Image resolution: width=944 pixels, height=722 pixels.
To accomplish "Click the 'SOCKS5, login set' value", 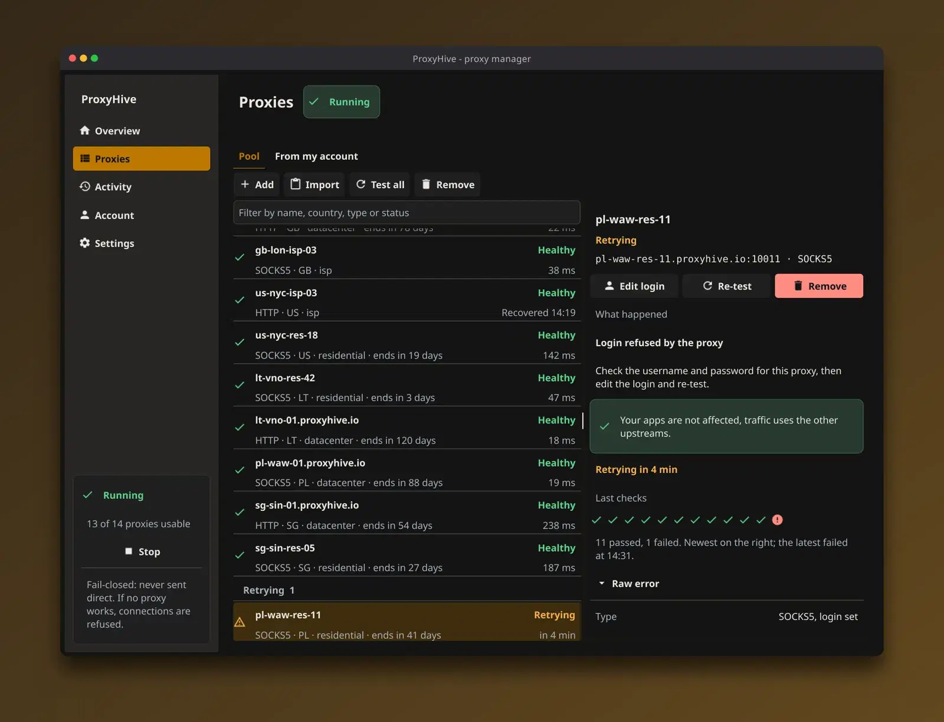I will [x=818, y=616].
